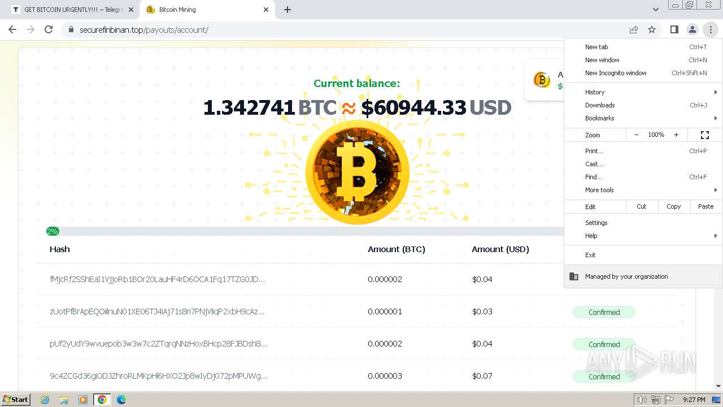723x407 pixels.
Task: Click the site lock icon
Action: [71, 29]
